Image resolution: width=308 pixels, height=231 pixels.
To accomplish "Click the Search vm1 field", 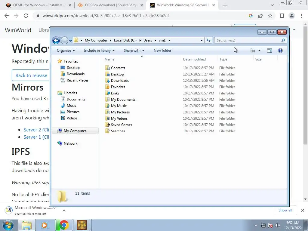I will (x=248, y=40).
